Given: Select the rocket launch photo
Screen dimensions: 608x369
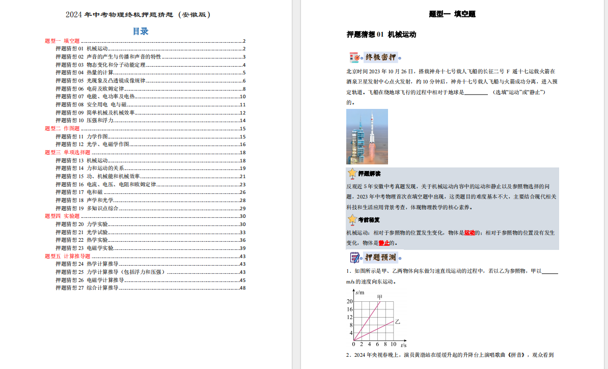Looking at the screenshot, I should (x=367, y=136).
